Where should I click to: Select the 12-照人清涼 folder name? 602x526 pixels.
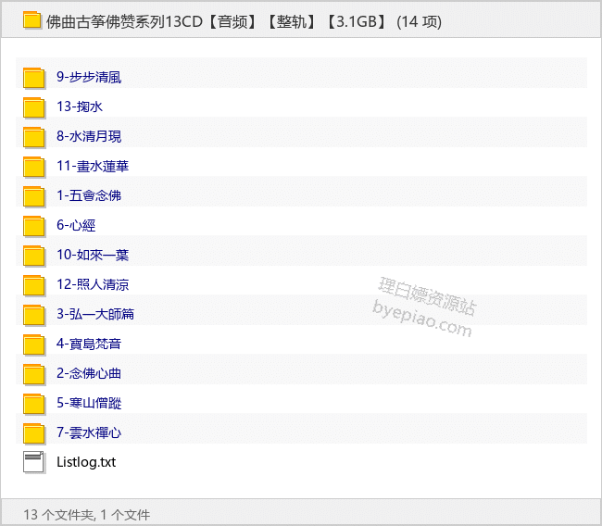(93, 285)
